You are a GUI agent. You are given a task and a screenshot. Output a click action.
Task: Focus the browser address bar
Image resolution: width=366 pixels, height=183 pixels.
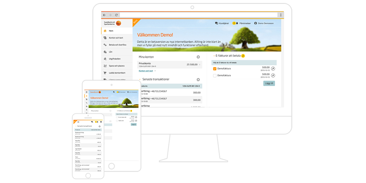tap(199, 15)
